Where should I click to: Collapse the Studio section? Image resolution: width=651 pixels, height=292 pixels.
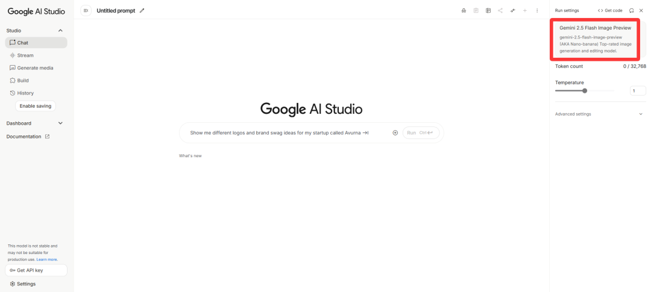pos(60,31)
